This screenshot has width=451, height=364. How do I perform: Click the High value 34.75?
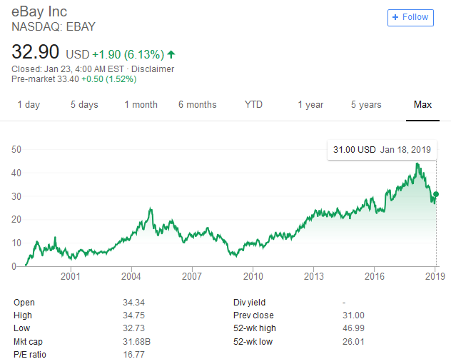pyautogui.click(x=133, y=315)
